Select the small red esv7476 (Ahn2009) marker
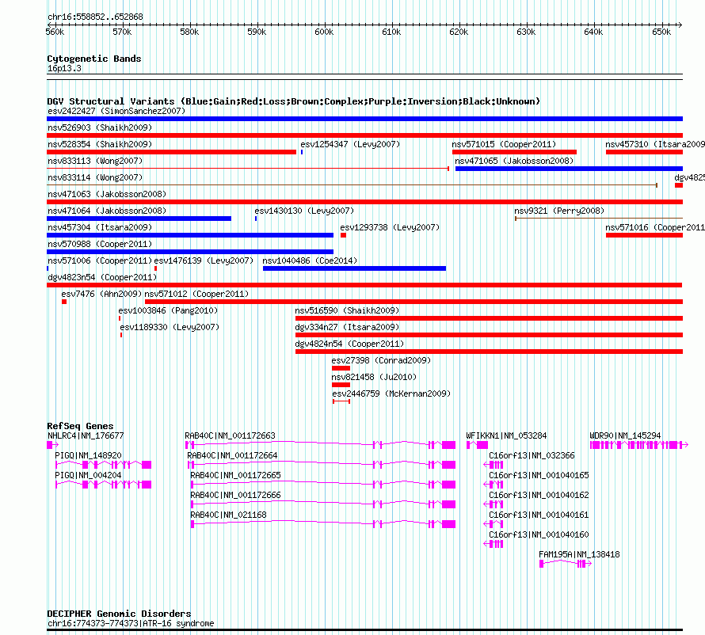 click(x=64, y=302)
